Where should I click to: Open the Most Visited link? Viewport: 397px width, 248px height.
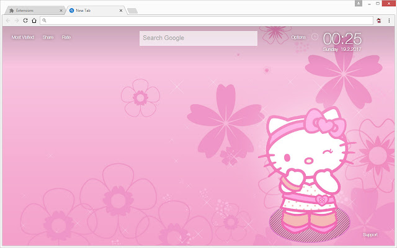[x=23, y=37]
